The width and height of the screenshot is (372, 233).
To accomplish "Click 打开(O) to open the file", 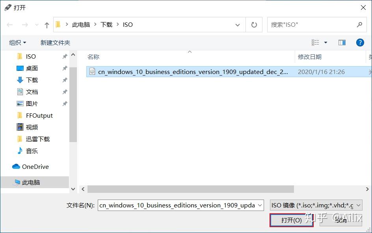I will (x=291, y=220).
